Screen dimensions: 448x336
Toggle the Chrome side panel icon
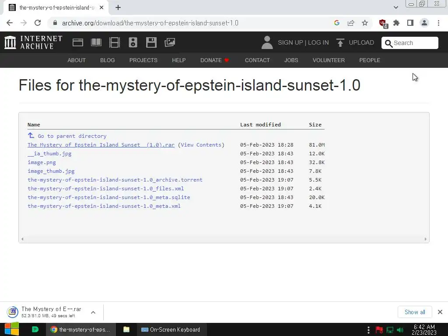click(x=410, y=23)
